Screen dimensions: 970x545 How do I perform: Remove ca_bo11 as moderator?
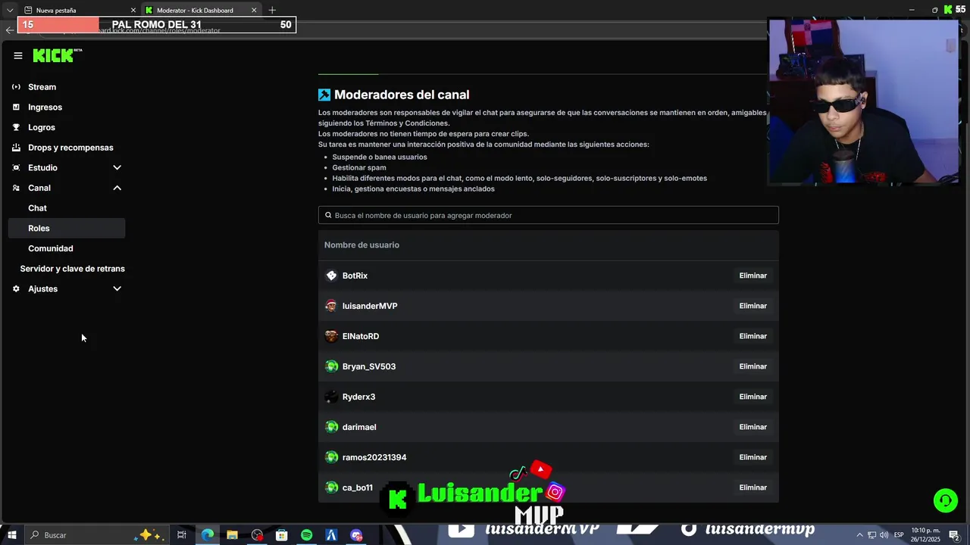coord(753,487)
